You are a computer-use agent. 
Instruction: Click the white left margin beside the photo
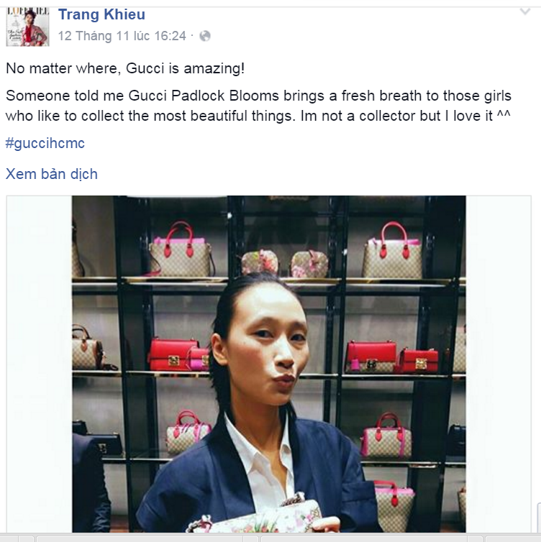point(39,364)
